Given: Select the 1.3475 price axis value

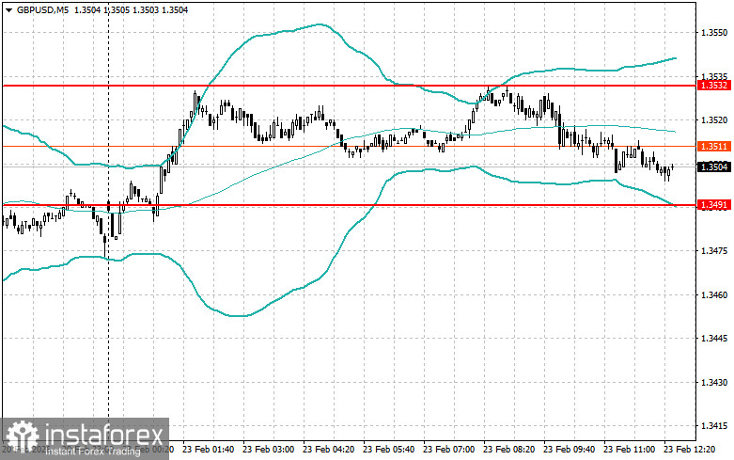Looking at the screenshot, I should 714,251.
